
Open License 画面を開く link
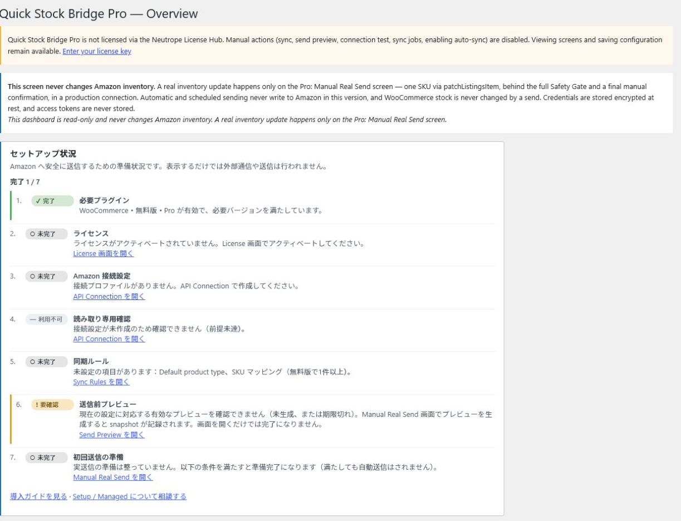[x=104, y=253]
